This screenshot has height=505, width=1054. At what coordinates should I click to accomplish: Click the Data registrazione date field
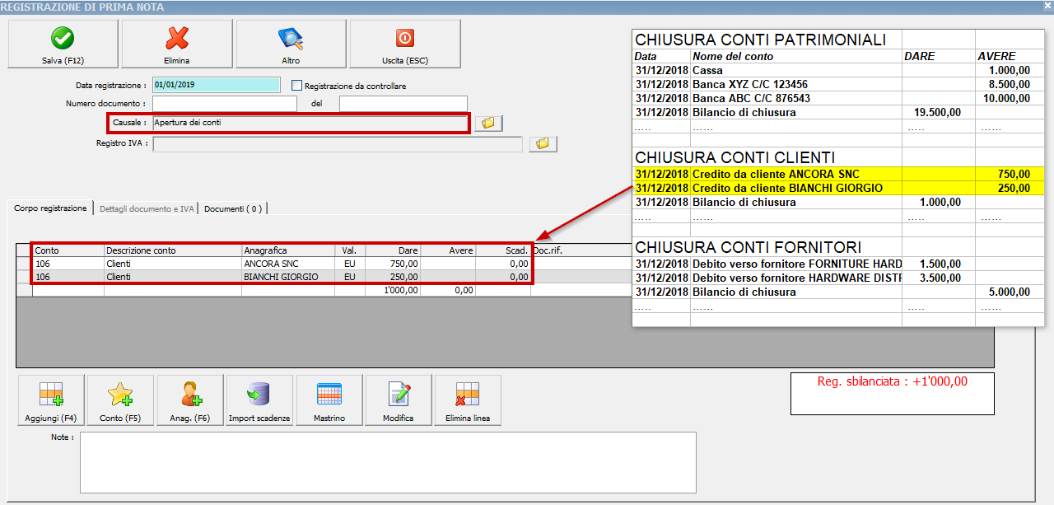tap(216, 85)
